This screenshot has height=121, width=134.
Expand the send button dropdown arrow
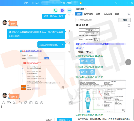[69, 120]
